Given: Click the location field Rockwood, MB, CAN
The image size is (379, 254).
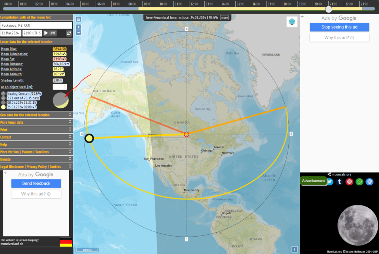Looking at the screenshot, I should tap(36, 26).
